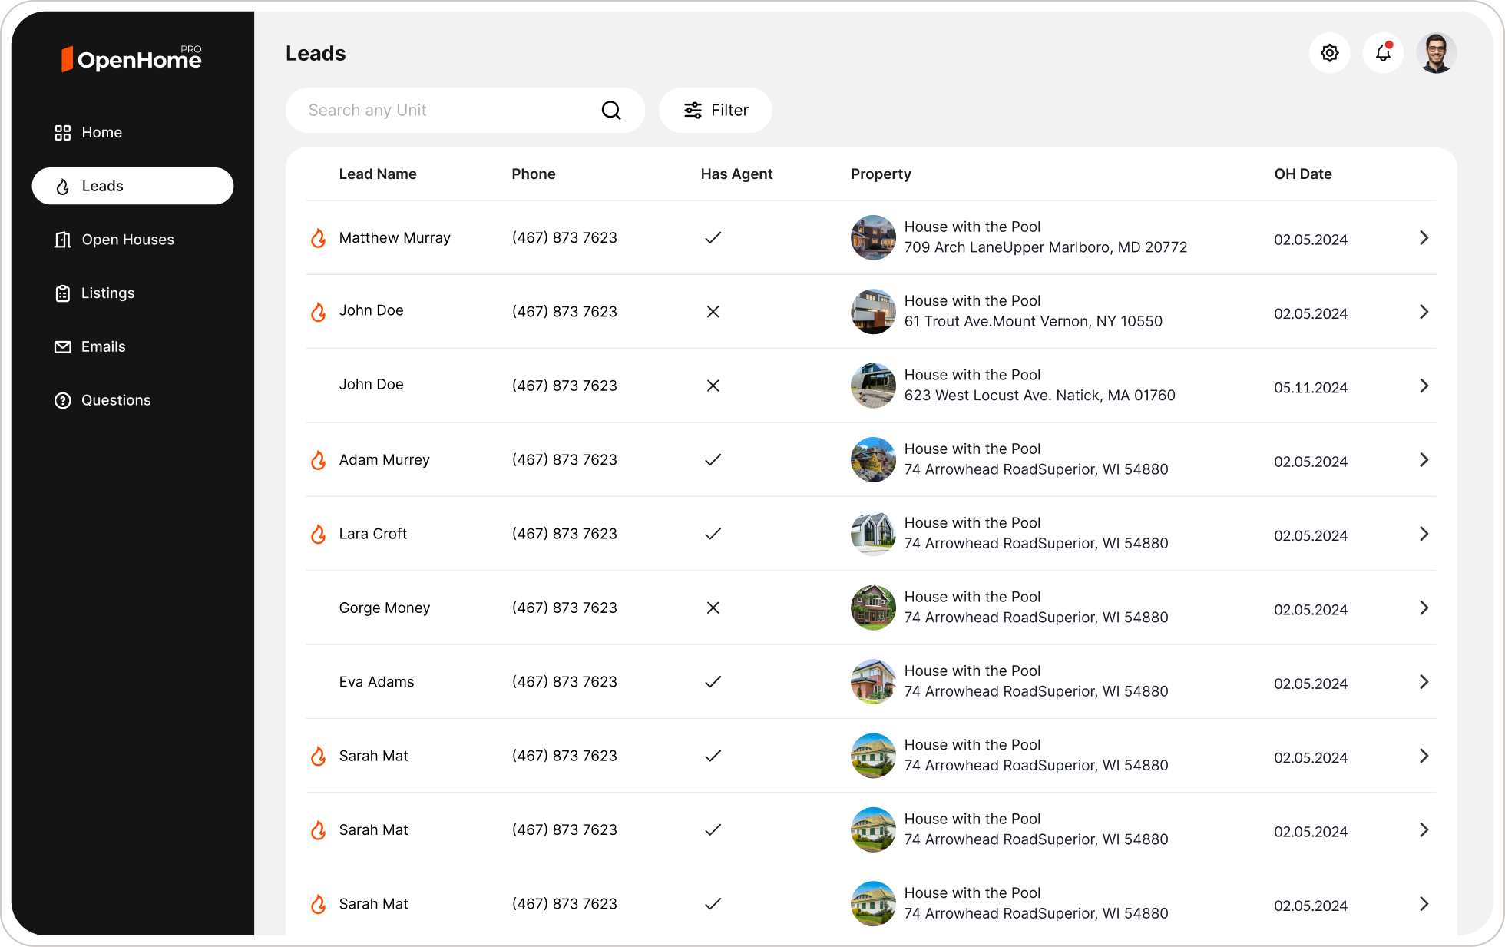Screen dimensions: 1505x947
Task: Open the Questions page
Action: 115,400
